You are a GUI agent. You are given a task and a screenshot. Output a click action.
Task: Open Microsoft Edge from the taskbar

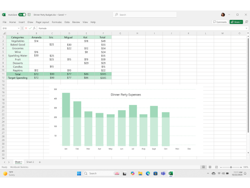click(x=148, y=173)
